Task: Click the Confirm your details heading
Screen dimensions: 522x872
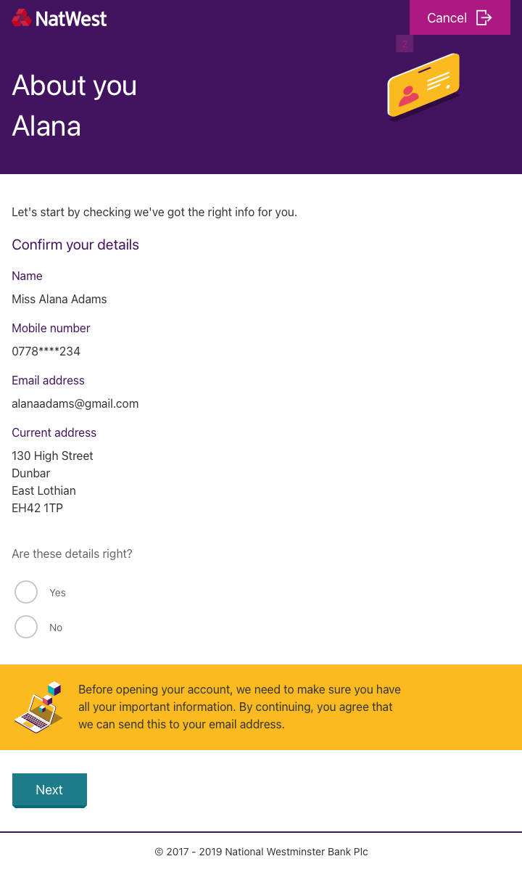Action: coord(75,244)
